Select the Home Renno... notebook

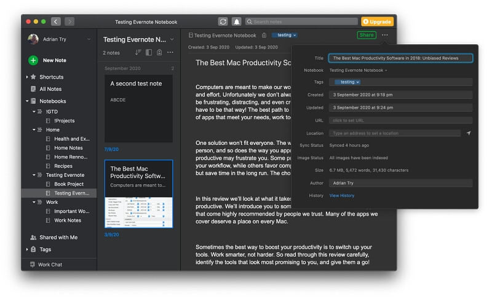71,157
